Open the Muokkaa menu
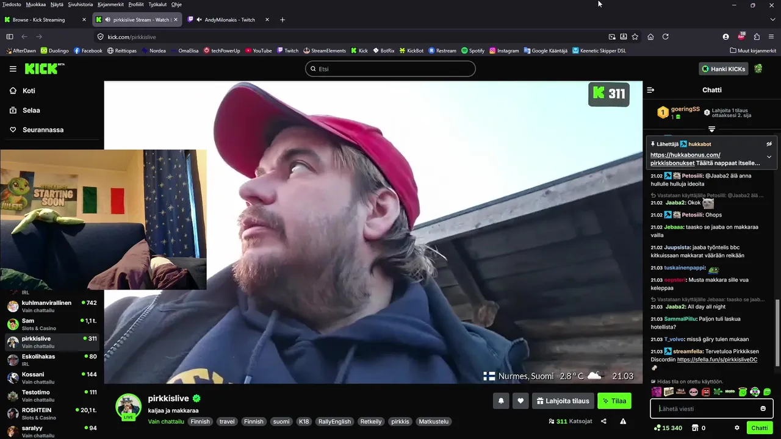Image resolution: width=781 pixels, height=439 pixels. coord(36,4)
